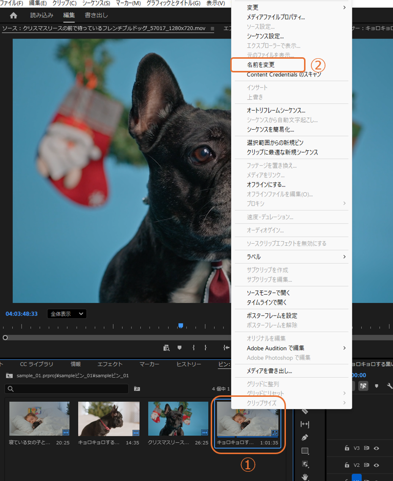Image resolution: width=393 pixels, height=481 pixels.
Task: Click ポスターフレームを設定 menu entry
Action: point(272,316)
